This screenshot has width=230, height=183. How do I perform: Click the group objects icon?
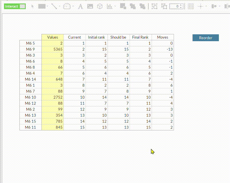[x=154, y=6]
